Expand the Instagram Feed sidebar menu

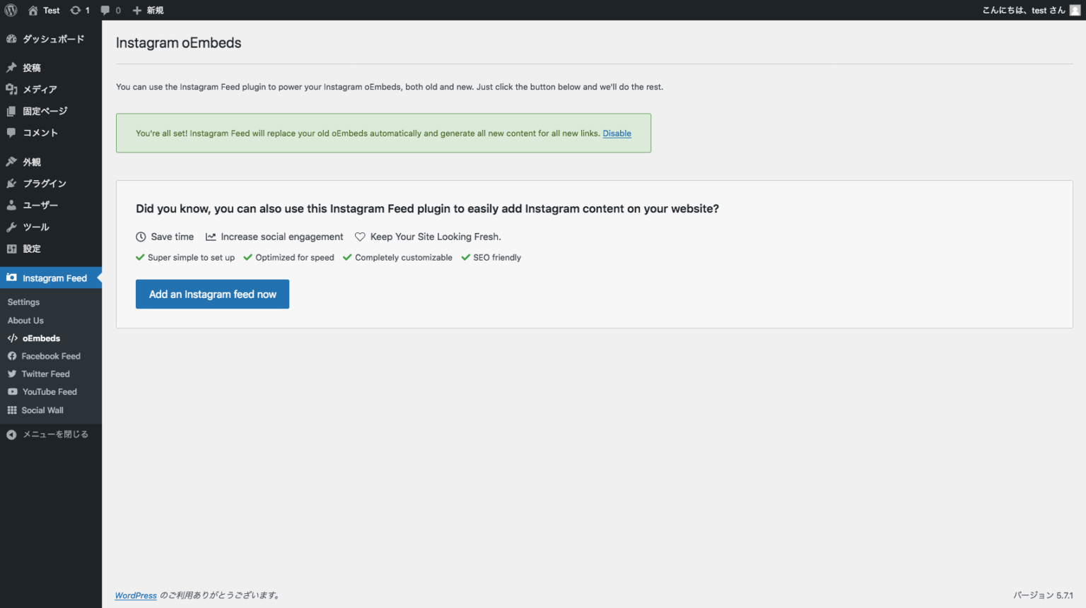point(54,278)
